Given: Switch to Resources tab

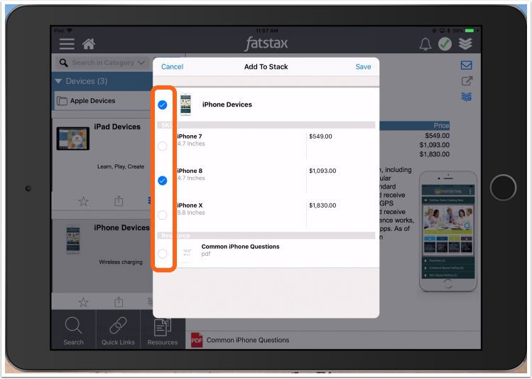Looking at the screenshot, I should [x=163, y=331].
